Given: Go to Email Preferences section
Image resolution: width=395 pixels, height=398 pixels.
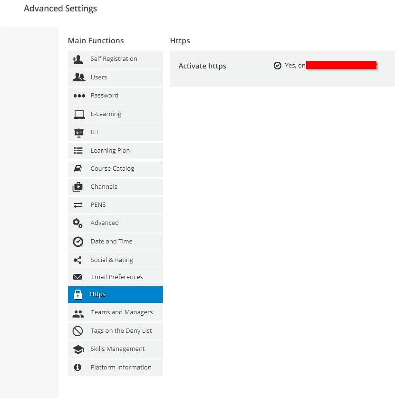Looking at the screenshot, I should coord(117,277).
